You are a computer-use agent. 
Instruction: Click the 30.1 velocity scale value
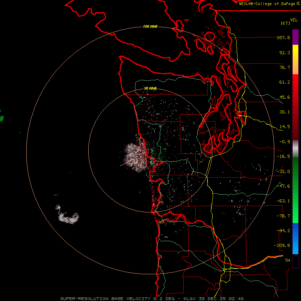pyautogui.click(x=285, y=112)
